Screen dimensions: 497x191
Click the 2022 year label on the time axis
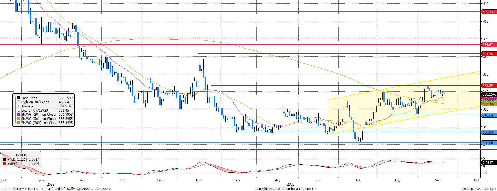[x=51, y=184]
